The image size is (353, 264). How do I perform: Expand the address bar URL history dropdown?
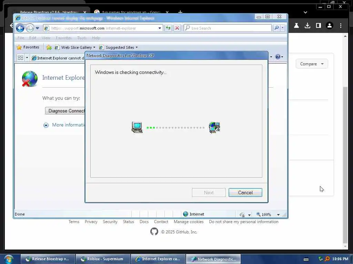(x=160, y=28)
